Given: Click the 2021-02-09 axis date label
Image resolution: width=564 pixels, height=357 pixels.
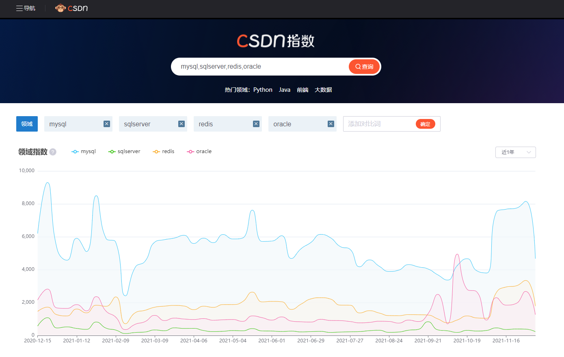Looking at the screenshot, I should coord(116,341).
